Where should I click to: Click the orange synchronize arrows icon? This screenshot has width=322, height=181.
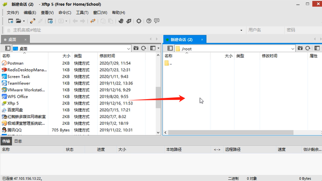(x=93, y=21)
